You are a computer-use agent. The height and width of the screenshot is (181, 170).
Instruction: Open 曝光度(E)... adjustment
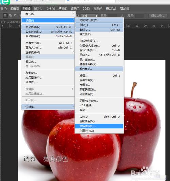(99, 34)
